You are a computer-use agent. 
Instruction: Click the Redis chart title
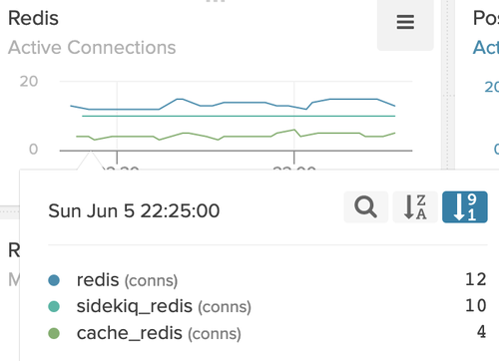tap(33, 18)
